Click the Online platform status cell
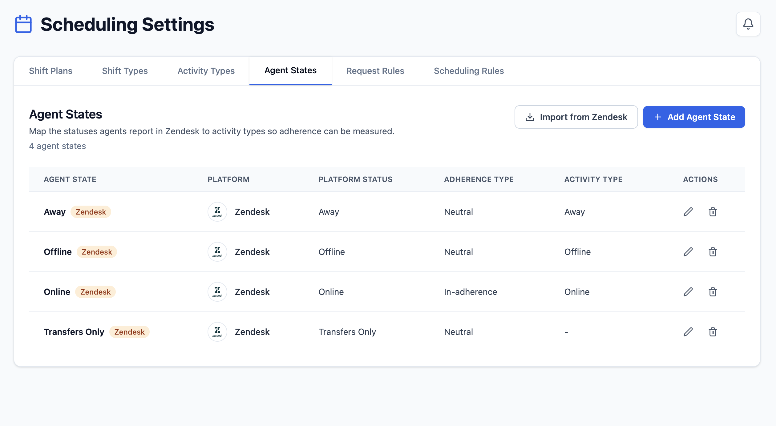The height and width of the screenshot is (426, 776). coord(331,292)
